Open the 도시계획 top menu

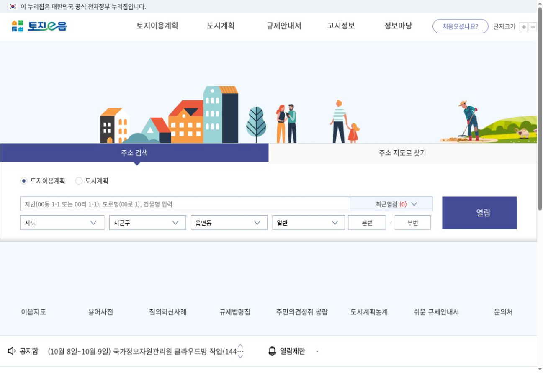(220, 26)
